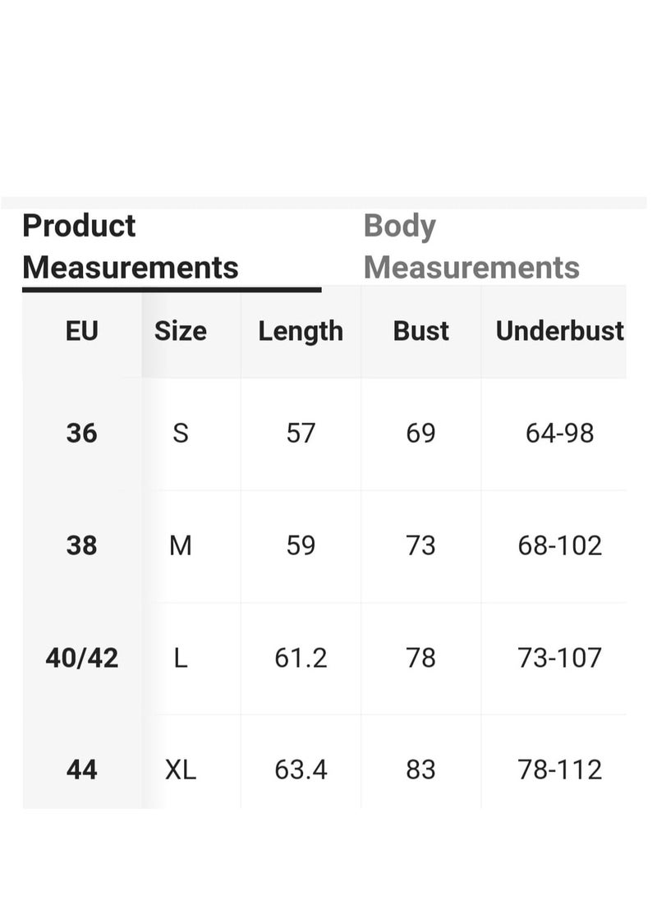This screenshot has height=900, width=657.
Task: Click the 63.4 length value
Action: pyautogui.click(x=301, y=769)
